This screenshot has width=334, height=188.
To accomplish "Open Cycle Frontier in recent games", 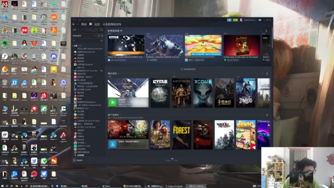I will pyautogui.click(x=160, y=93).
